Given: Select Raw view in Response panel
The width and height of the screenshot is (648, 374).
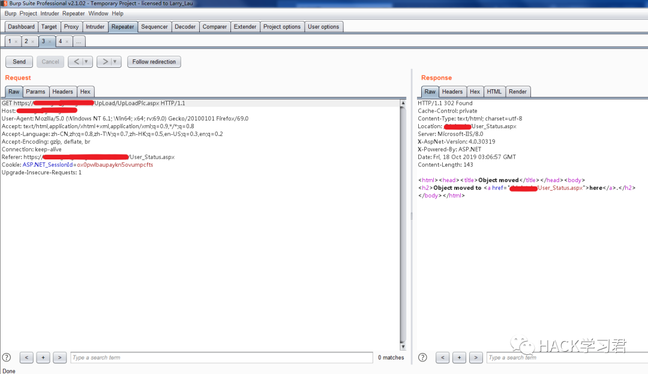Looking at the screenshot, I should point(430,92).
